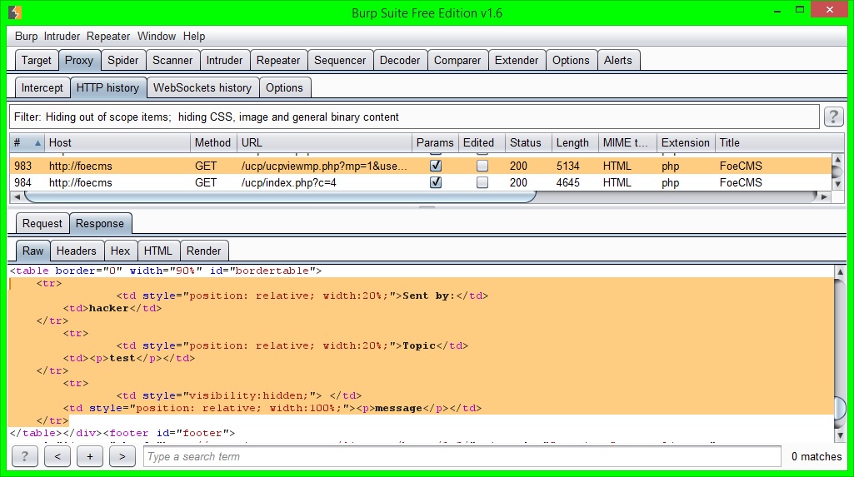Viewport: 854px width, 477px height.
Task: Sort history by Method column
Action: [x=213, y=143]
